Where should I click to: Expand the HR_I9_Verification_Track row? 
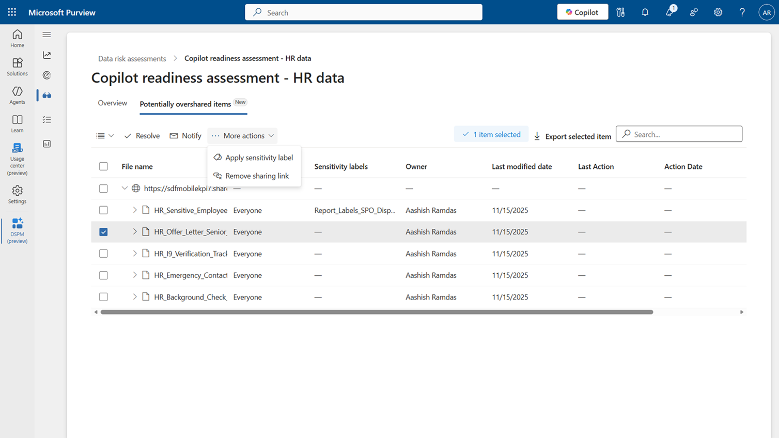tap(135, 254)
